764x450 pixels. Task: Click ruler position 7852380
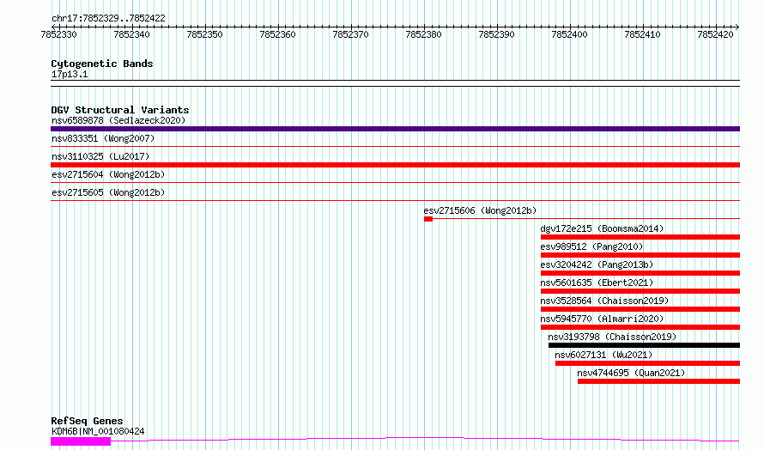coord(423,34)
